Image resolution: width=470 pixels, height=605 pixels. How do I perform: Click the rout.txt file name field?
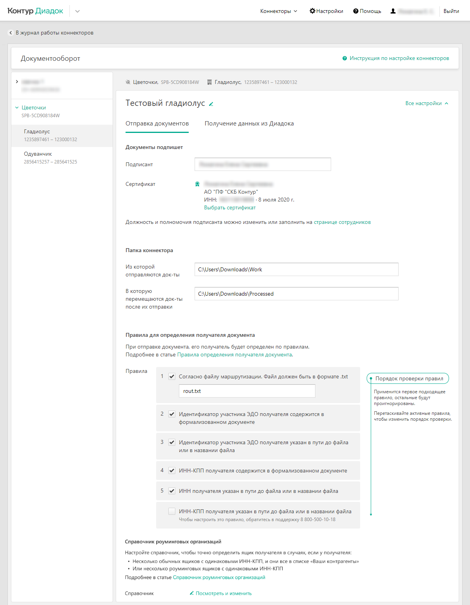click(247, 391)
